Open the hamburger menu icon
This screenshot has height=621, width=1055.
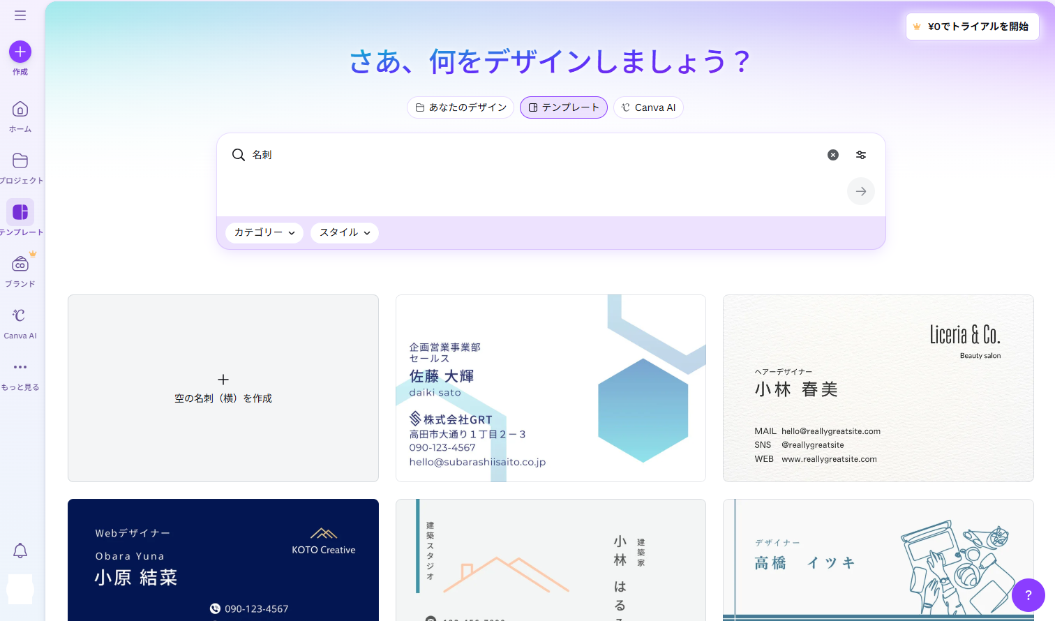tap(20, 15)
